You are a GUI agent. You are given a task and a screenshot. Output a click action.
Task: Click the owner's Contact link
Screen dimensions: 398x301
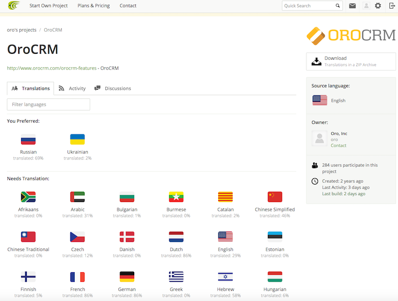[x=339, y=145]
